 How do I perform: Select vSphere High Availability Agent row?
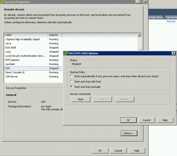pos(23,39)
